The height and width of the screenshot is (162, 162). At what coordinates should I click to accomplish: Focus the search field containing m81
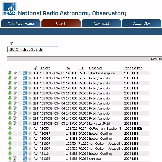pyautogui.click(x=33, y=44)
